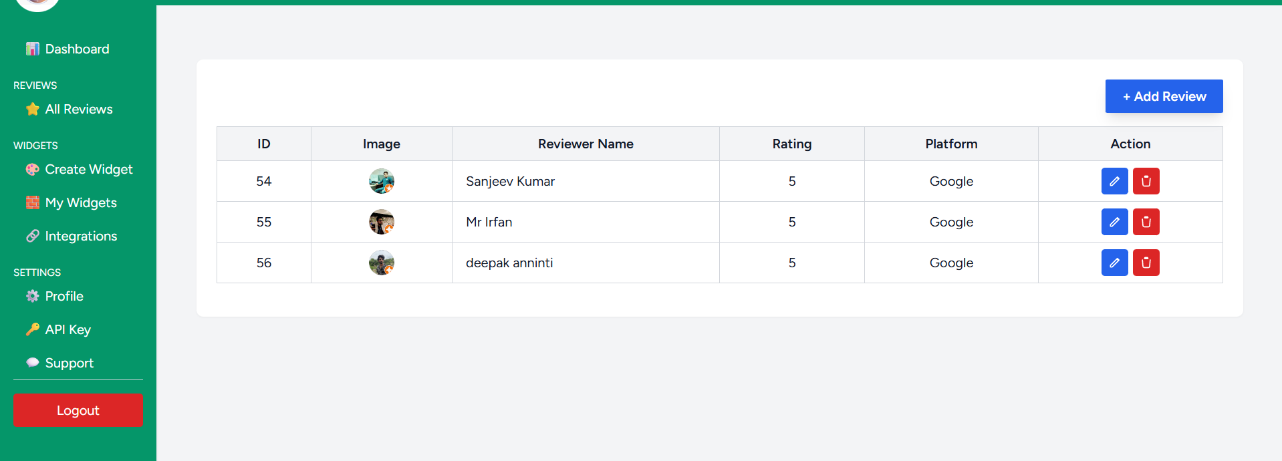
Task: Select Support in the sidebar
Action: tap(69, 363)
